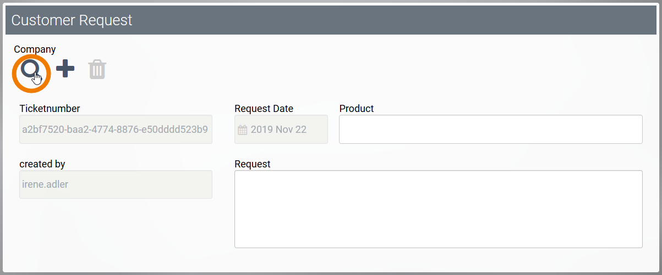This screenshot has width=662, height=275.
Task: Select the irene.adler username text
Action: (x=45, y=184)
